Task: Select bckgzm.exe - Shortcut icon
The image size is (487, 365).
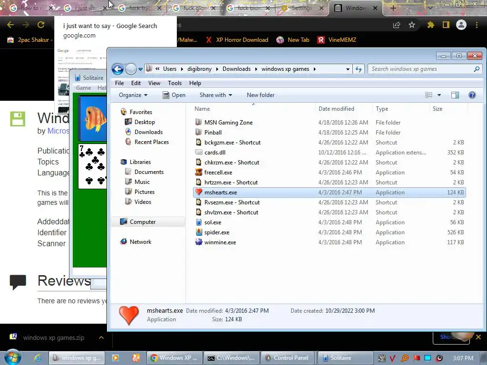Action: click(198, 142)
